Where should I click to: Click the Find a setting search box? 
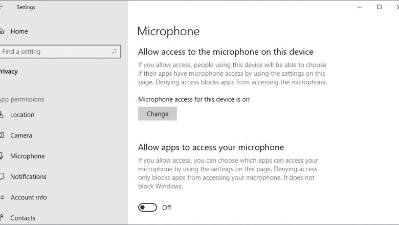[x=60, y=52]
